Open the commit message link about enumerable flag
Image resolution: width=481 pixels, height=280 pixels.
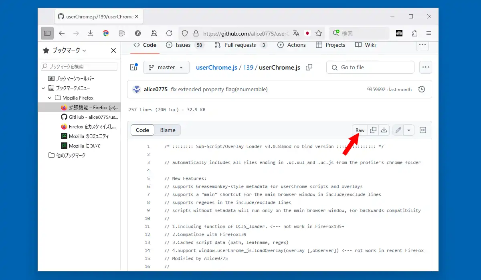click(x=219, y=89)
